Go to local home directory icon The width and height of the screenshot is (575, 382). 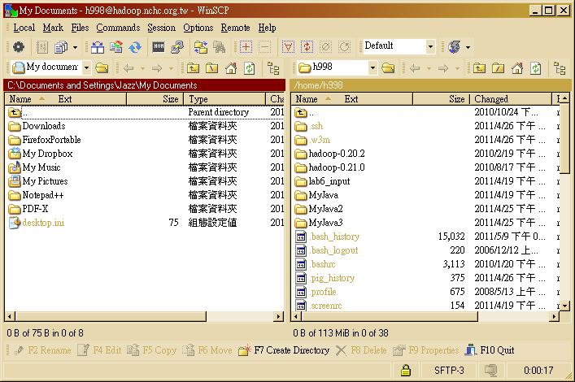pos(231,68)
